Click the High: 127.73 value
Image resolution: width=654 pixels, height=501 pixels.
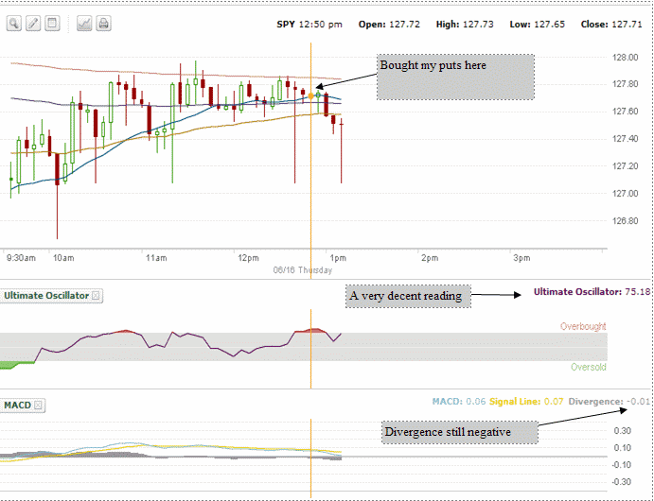pos(465,25)
